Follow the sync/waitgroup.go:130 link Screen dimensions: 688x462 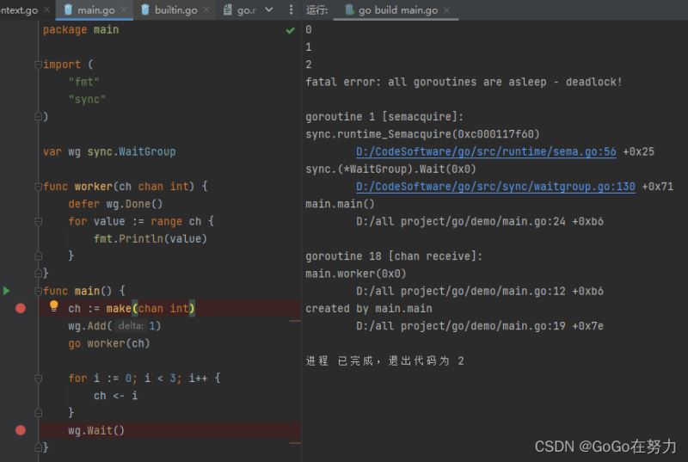[x=495, y=187]
